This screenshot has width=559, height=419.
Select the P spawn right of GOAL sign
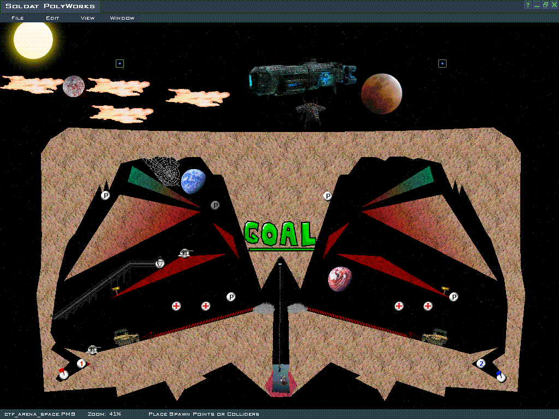(x=328, y=196)
